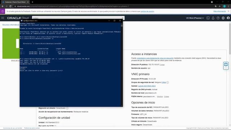
Task: Click the private IP value 10.0.0.29
Action: tap(152, 79)
